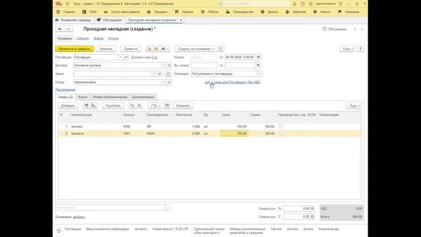The image size is (421, 237).
Task: Open the top Ещё dropdown menu
Action: tap(347, 49)
